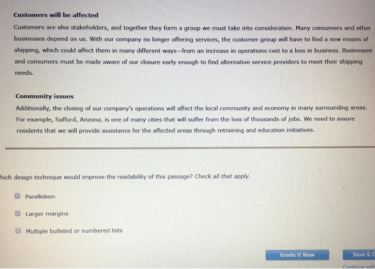Tick the Larger margins checkbox

click(18, 213)
